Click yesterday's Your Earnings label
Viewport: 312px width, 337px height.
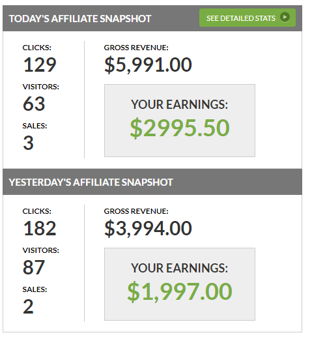point(179,268)
